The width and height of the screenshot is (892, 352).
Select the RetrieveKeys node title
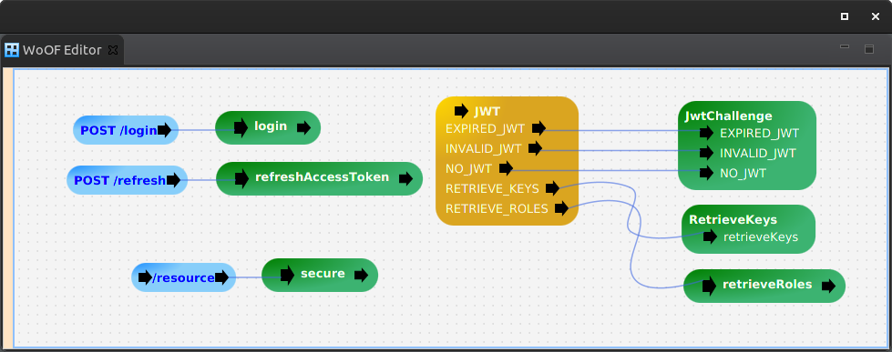(733, 220)
